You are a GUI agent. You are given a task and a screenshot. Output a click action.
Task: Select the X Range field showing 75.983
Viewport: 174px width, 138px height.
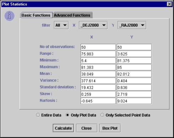(98, 54)
